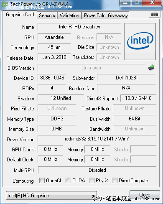Screen dimensions: 163x204
Task: Click the Bus Width 64 Bit field
Action: tap(135, 119)
